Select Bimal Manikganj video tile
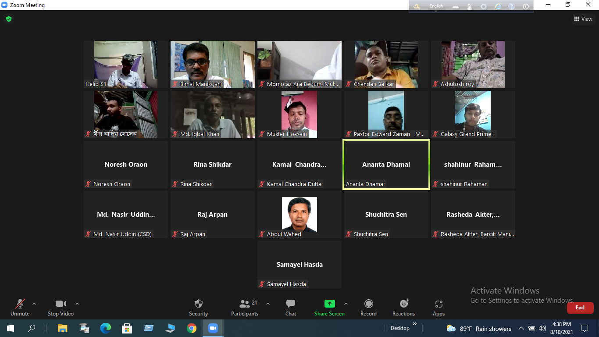This screenshot has height=337, width=599. (213, 65)
